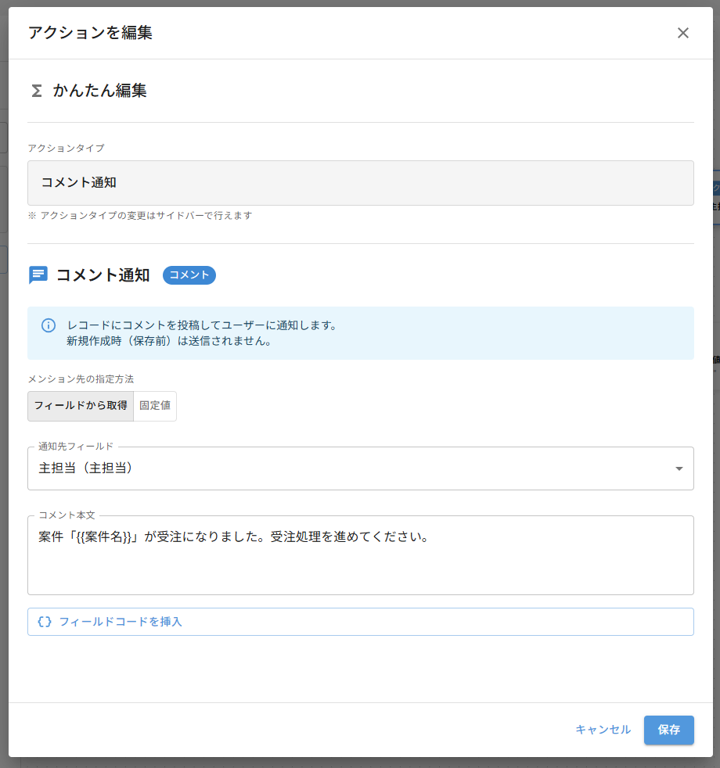Click the アクションタイプ selector showing コメント通知
Screen dimensions: 720x768
pyautogui.click(x=360, y=182)
